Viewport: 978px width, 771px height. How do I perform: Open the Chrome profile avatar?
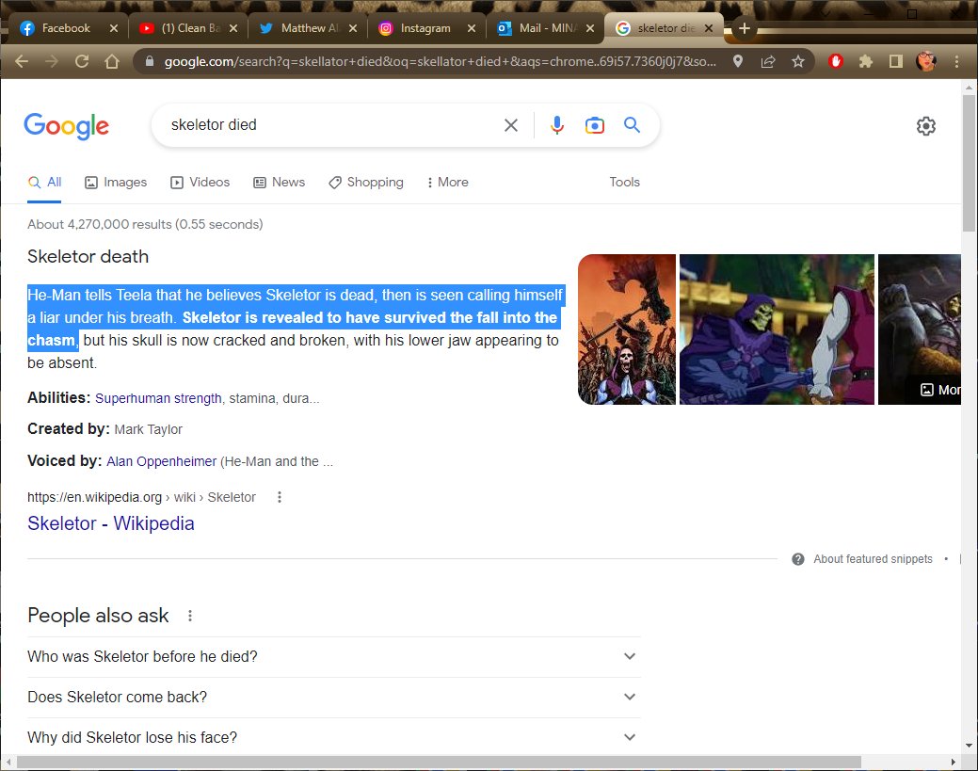click(926, 61)
